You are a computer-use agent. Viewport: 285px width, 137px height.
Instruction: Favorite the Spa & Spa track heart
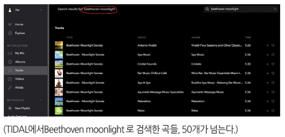coord(273,83)
